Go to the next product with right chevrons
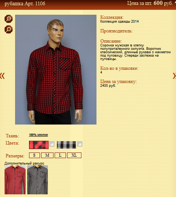176x197 pixels. (x=174, y=76)
